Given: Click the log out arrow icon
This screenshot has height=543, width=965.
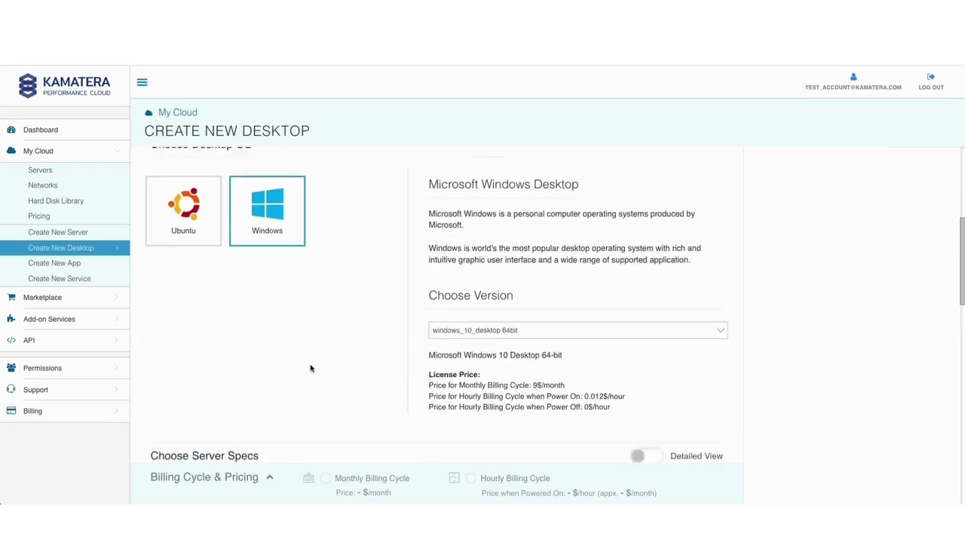Looking at the screenshot, I should coord(931,77).
